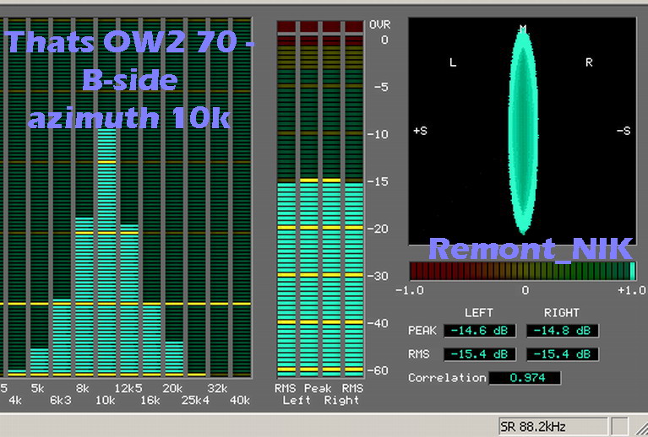Select the 12k5 spectrum band bar

pyautogui.click(x=128, y=299)
